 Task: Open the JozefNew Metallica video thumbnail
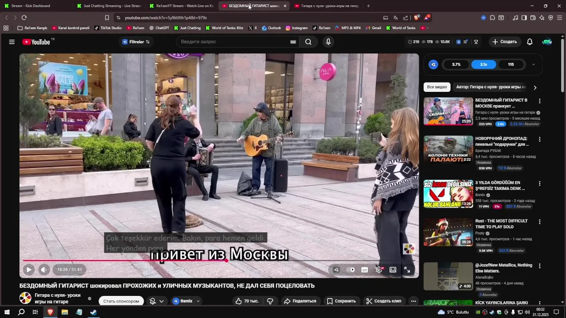[x=448, y=276]
